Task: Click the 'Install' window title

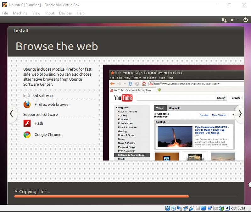Action: tap(21, 31)
